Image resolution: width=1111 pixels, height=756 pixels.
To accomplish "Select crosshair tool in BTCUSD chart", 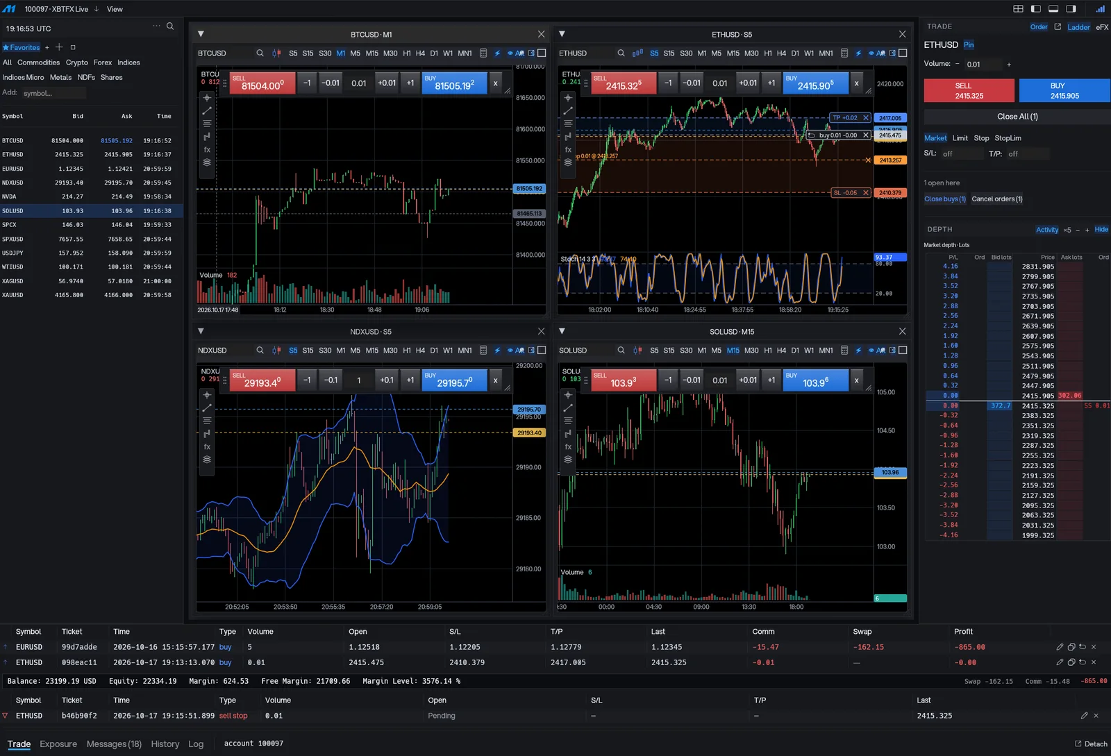I will click(x=207, y=98).
